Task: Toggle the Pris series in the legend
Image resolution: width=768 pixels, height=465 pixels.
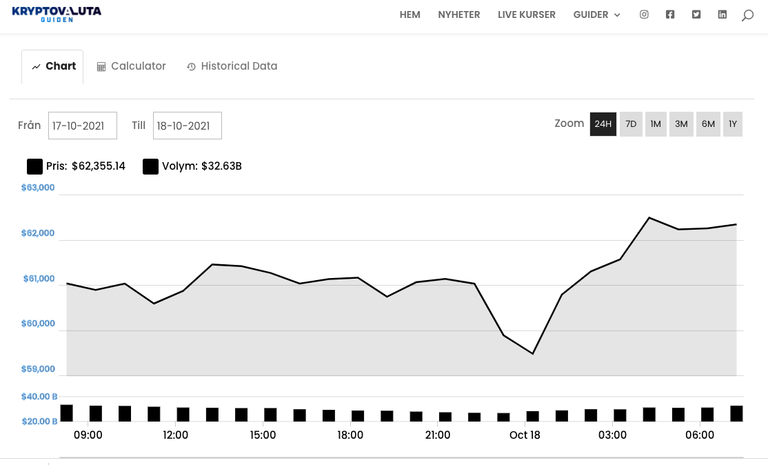Action: point(35,166)
